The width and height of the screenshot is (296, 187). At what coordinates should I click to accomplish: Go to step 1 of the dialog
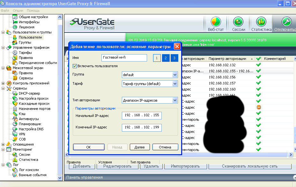click(x=157, y=58)
